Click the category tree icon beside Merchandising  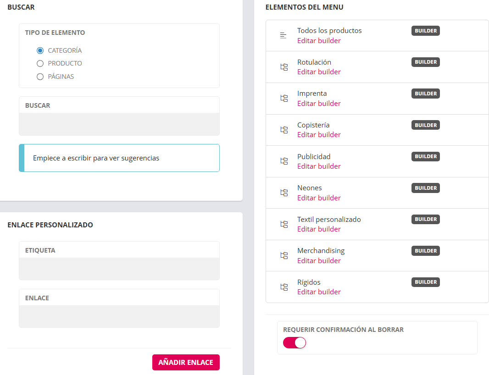pos(284,256)
